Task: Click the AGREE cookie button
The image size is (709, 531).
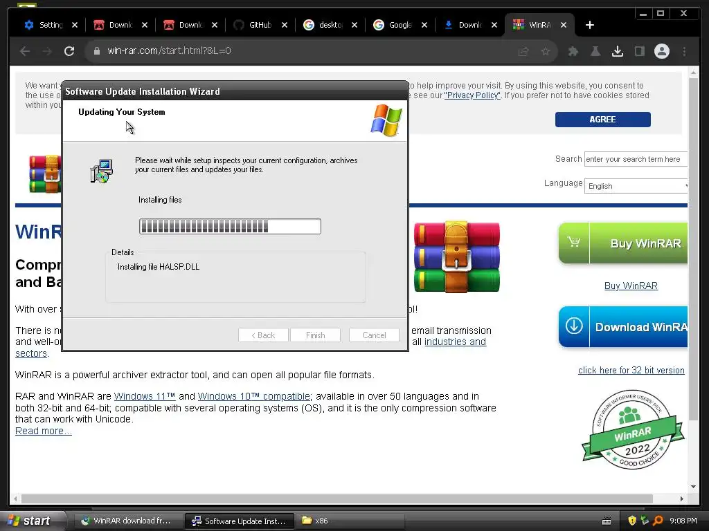Action: click(603, 119)
